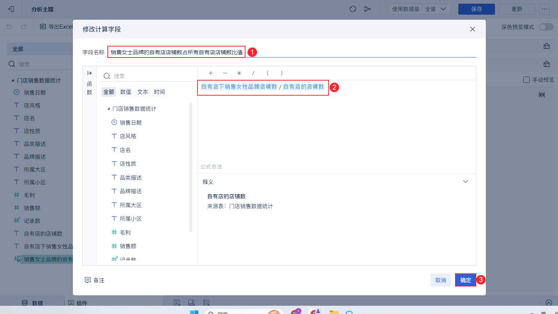Click the dialog field list scrollbar
This screenshot has height=314, width=558.
coord(191,167)
